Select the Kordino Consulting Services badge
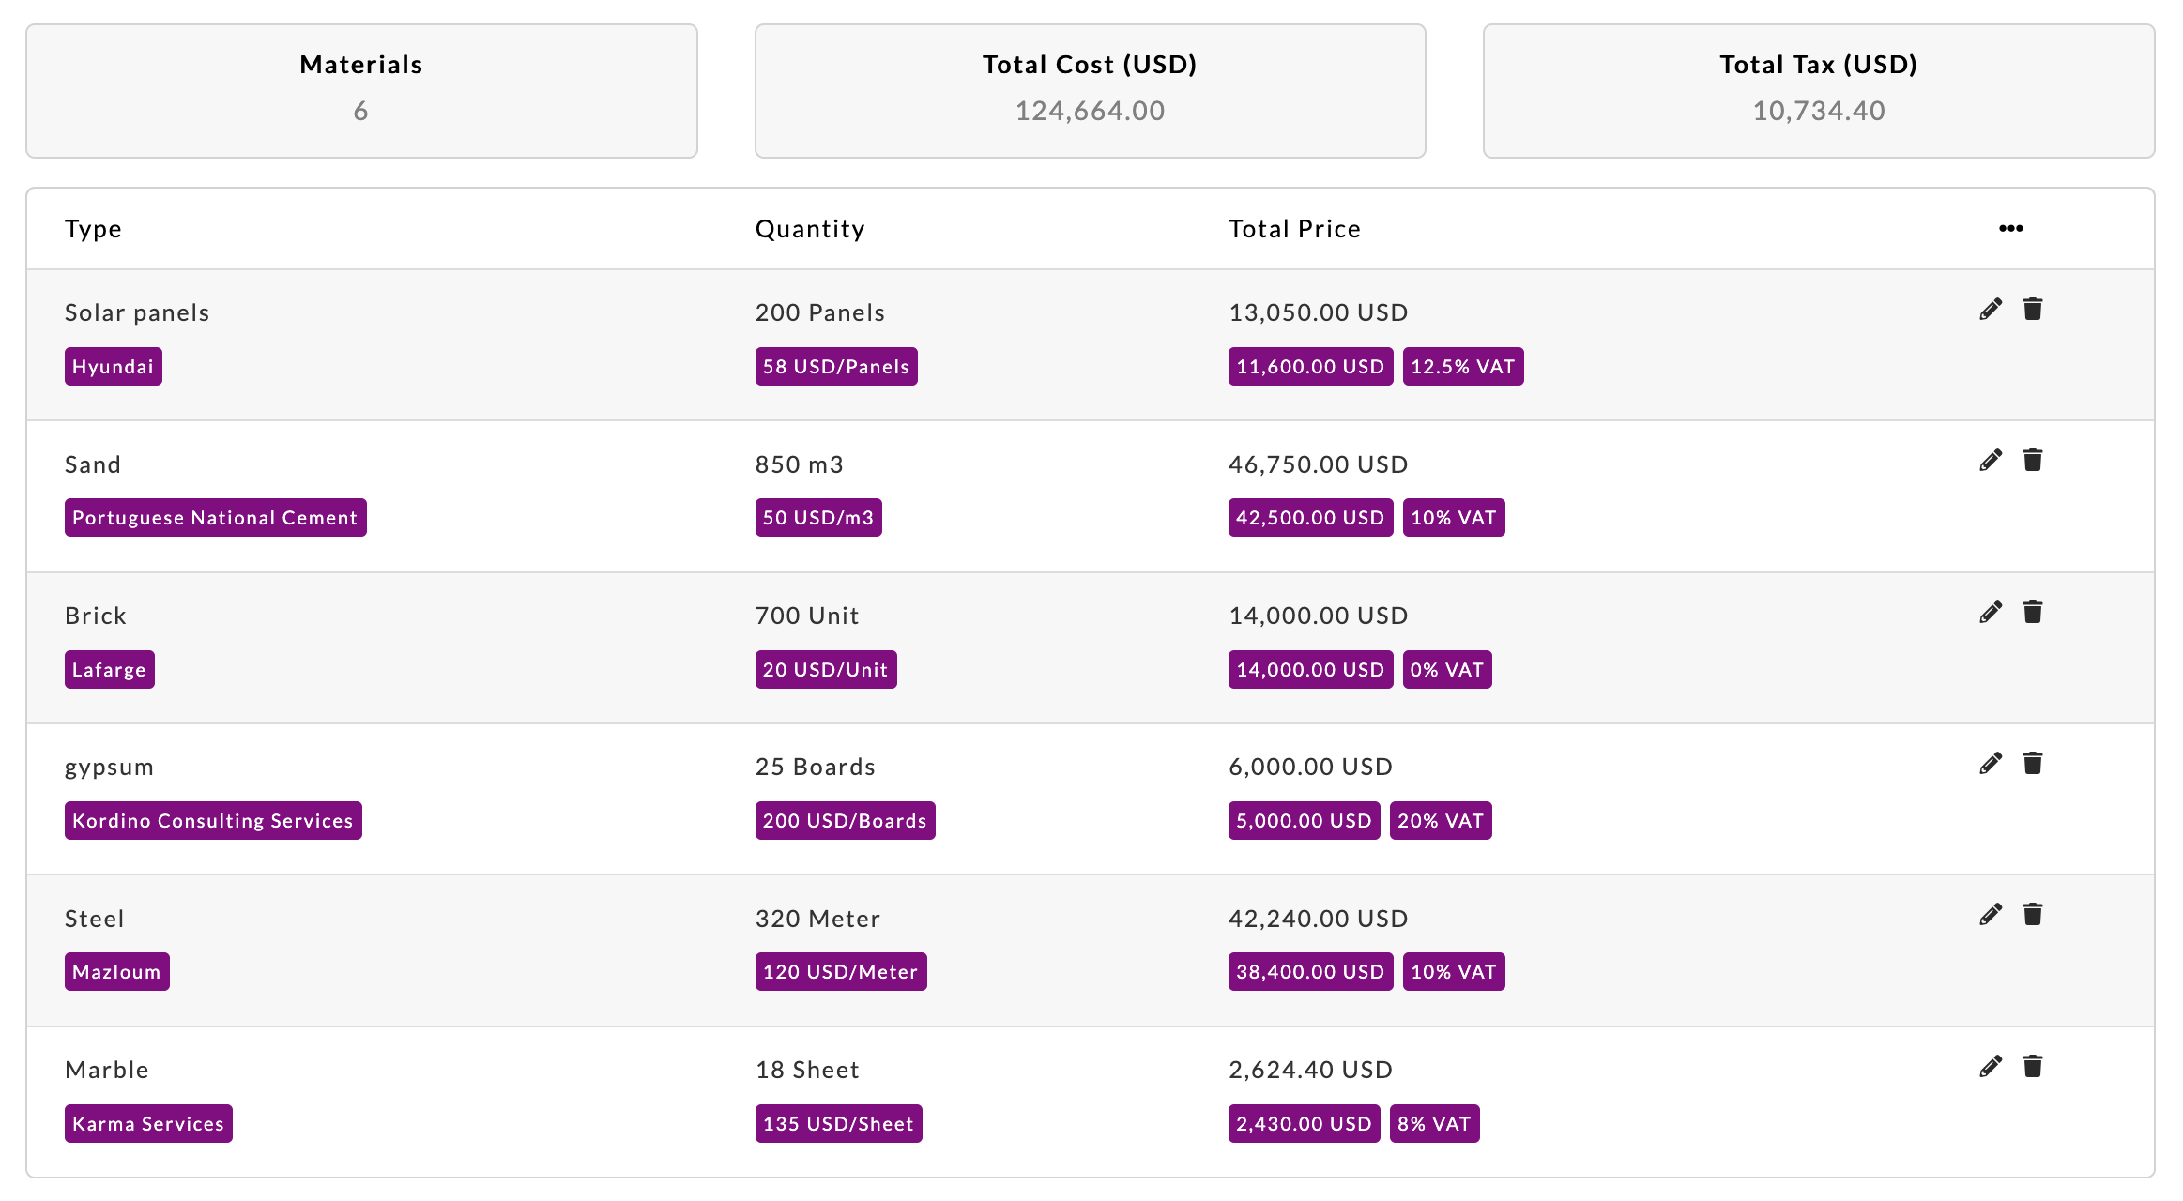This screenshot has width=2183, height=1201. point(213,821)
